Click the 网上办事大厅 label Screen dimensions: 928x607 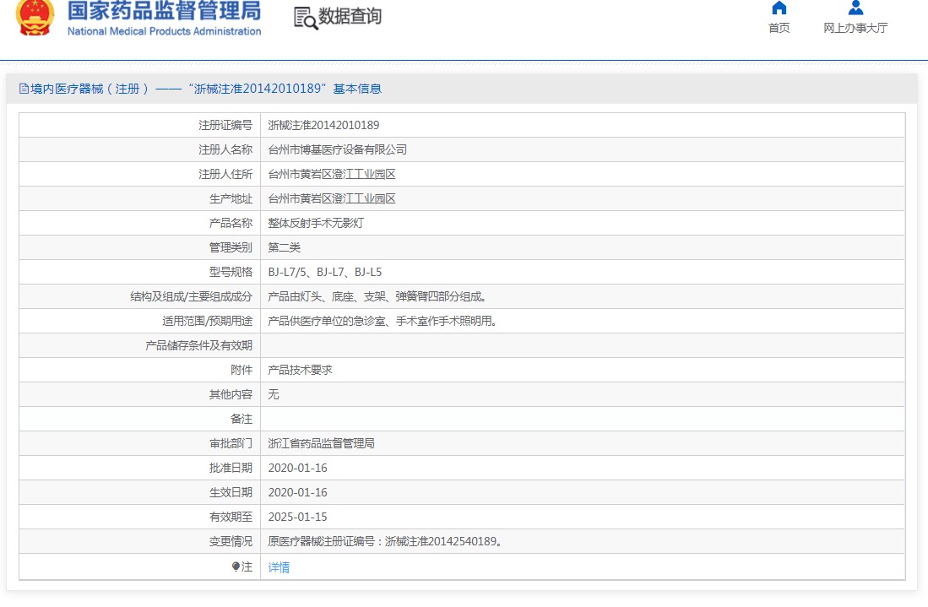pyautogui.click(x=855, y=28)
